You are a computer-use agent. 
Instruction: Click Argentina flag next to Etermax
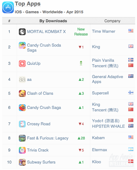pos(131,149)
